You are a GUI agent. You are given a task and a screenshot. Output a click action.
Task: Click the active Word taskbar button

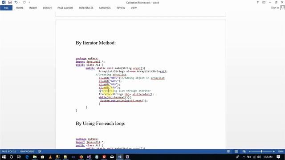tap(120, 157)
